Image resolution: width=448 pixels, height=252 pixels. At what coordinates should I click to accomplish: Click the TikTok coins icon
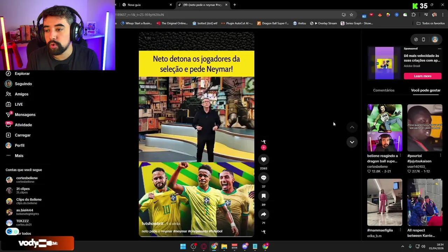click(x=416, y=40)
